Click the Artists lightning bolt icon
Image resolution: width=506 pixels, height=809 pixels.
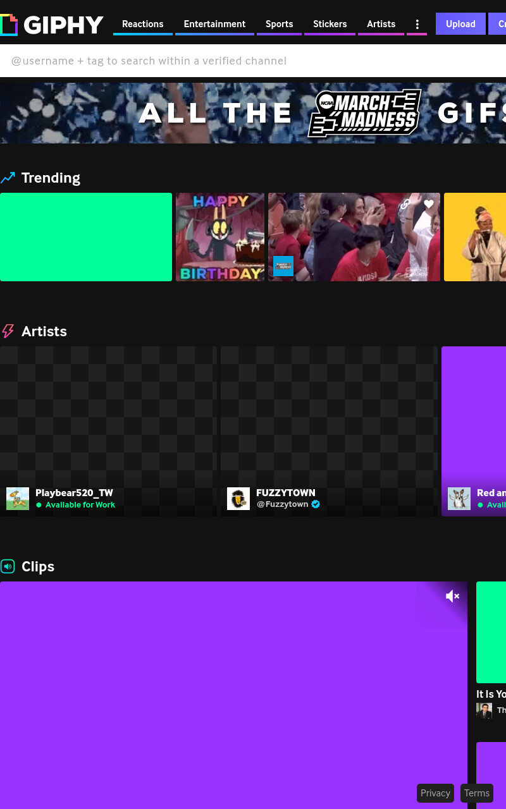[8, 331]
